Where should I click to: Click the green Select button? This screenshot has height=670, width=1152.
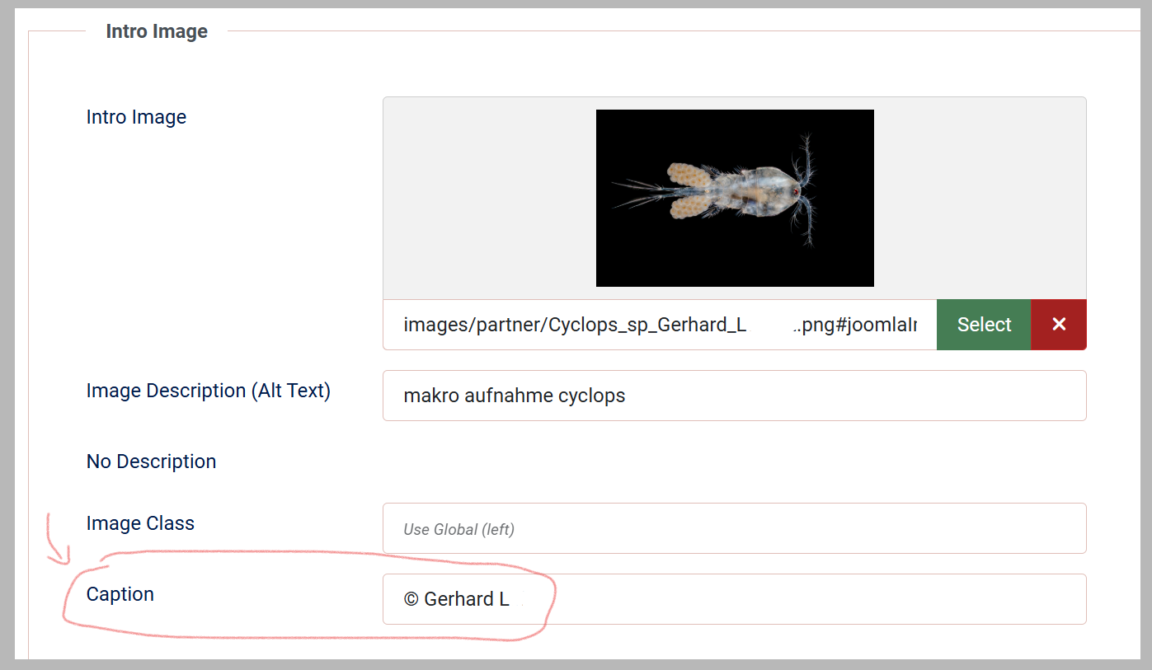click(984, 325)
